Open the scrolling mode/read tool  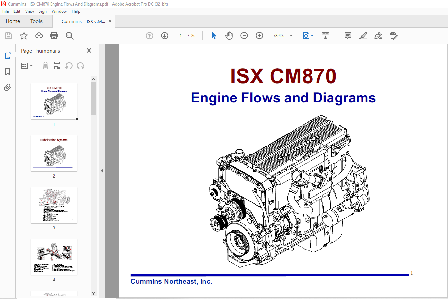[326, 36]
